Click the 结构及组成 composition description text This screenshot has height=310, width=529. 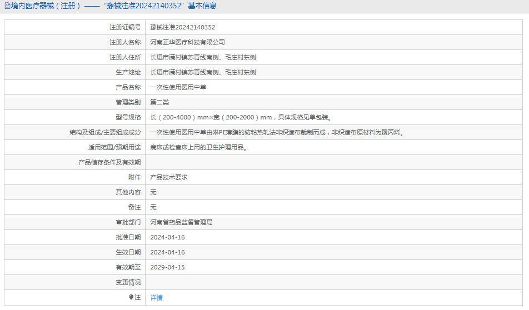[x=277, y=132]
